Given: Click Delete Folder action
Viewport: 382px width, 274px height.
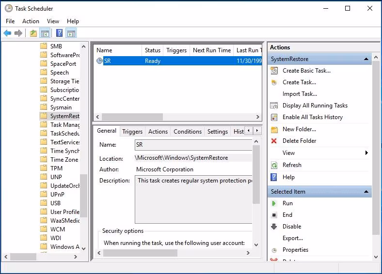Looking at the screenshot, I should click(x=300, y=141).
